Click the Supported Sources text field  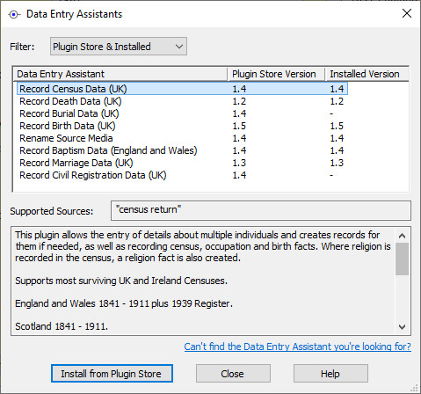pos(261,210)
